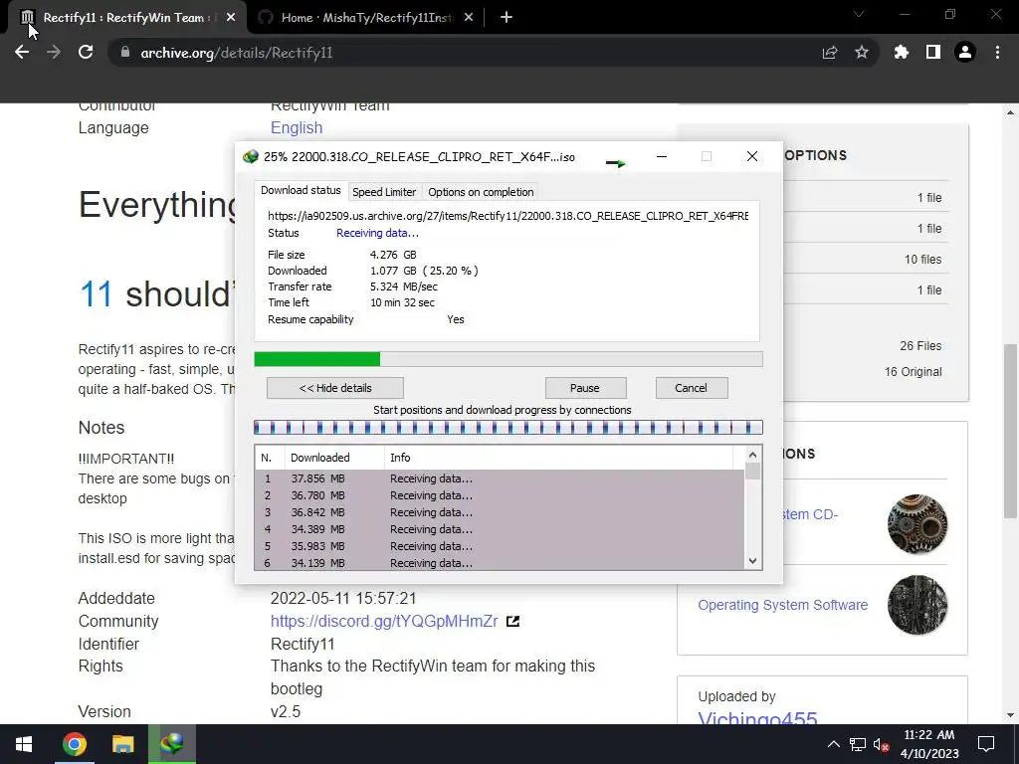
Task: Click the download URL text in the dialog
Action: [x=509, y=216]
